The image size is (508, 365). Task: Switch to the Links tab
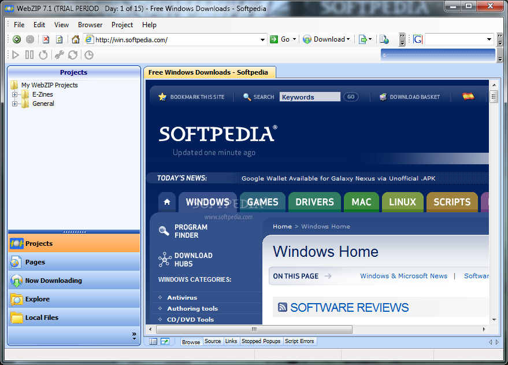click(x=231, y=341)
